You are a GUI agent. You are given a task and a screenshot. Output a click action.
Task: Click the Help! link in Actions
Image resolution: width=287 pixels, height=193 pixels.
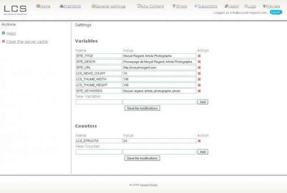tap(11, 33)
